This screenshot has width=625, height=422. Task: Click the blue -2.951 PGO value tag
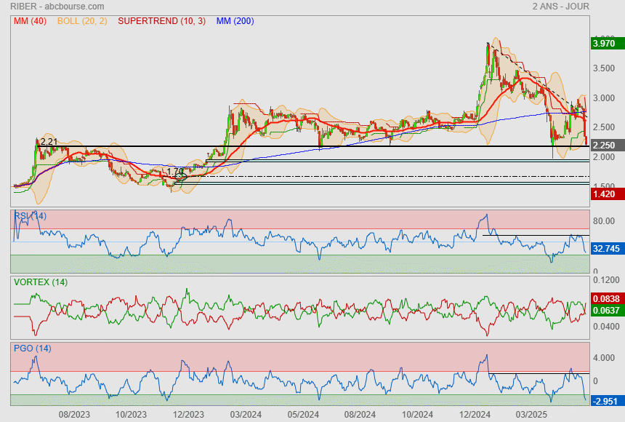[x=605, y=402]
